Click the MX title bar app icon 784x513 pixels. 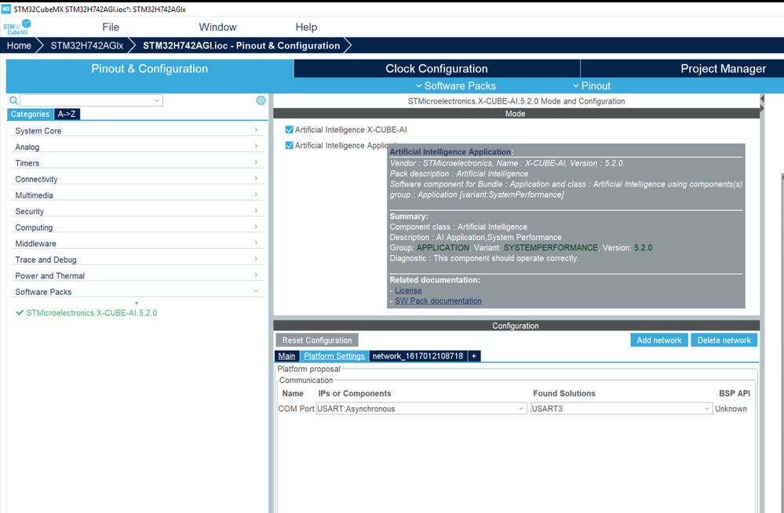[x=6, y=9]
